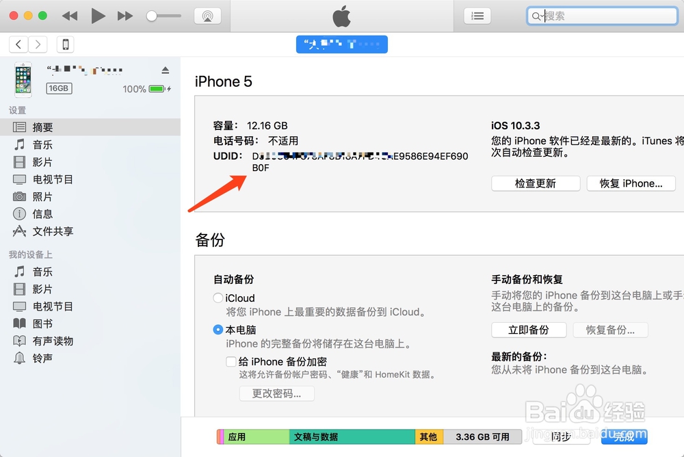Viewport: 684px width, 457px height.
Task: Start playback with the play button
Action: point(98,16)
